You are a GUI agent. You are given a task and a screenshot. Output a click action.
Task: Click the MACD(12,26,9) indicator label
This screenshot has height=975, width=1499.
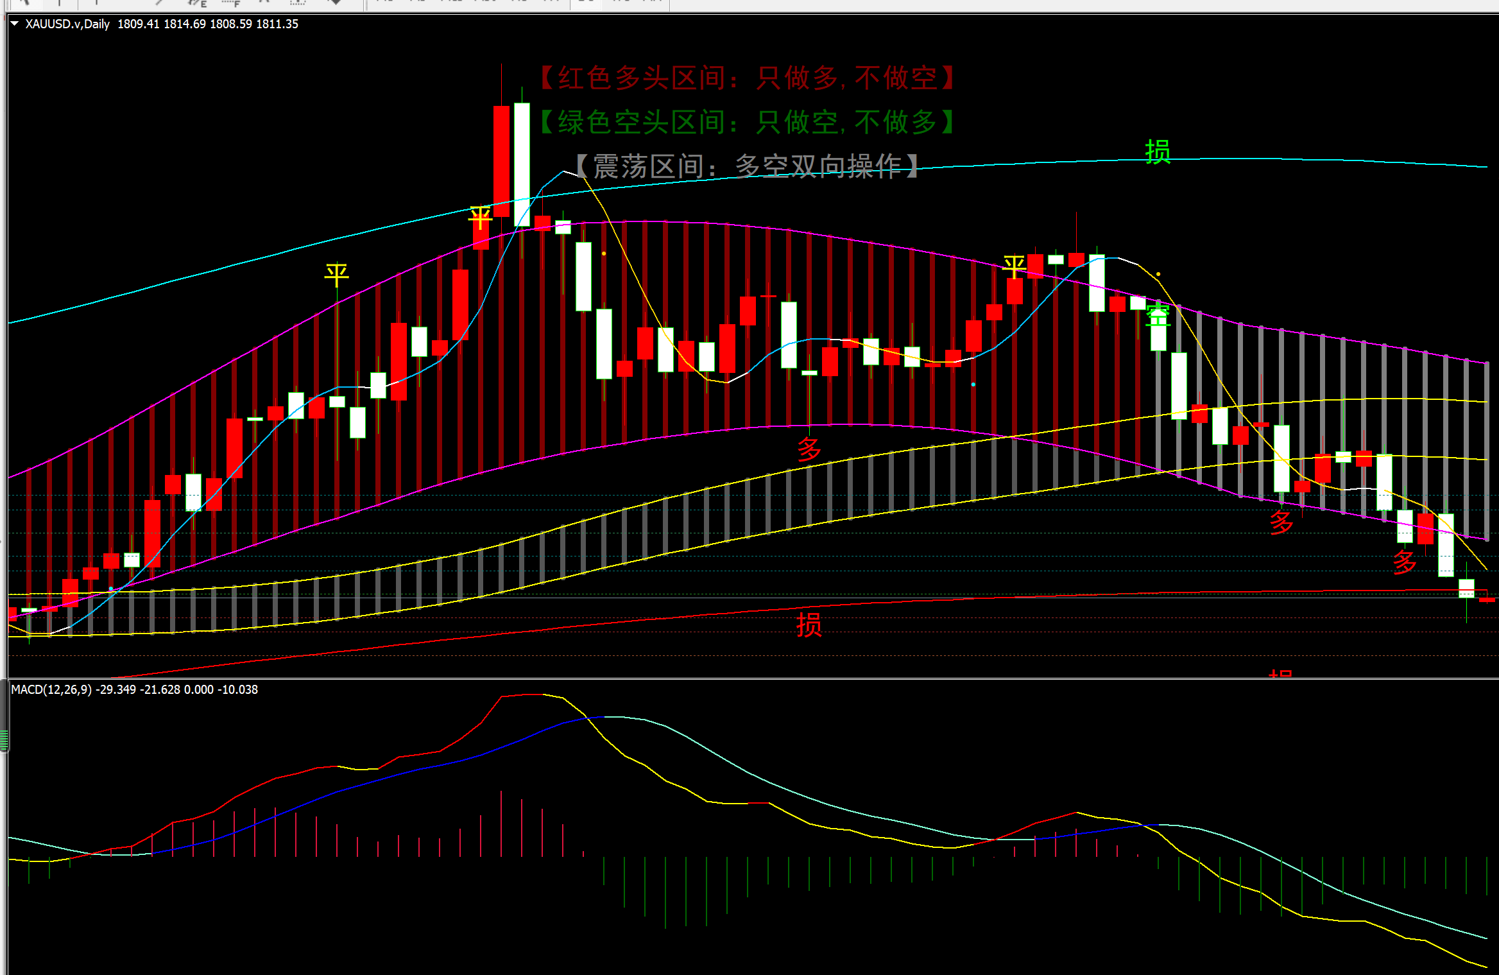[51, 689]
